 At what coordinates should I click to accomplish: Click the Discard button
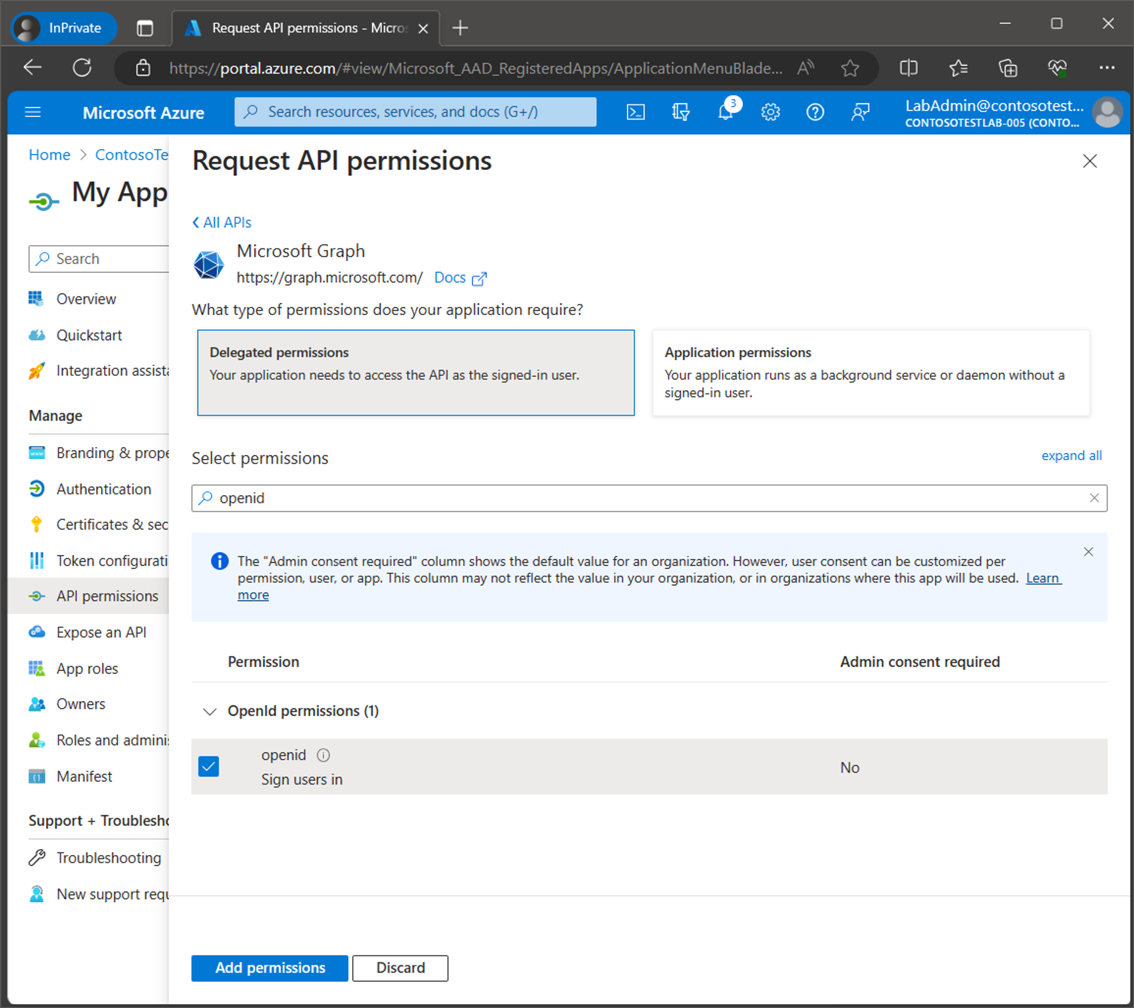[400, 968]
